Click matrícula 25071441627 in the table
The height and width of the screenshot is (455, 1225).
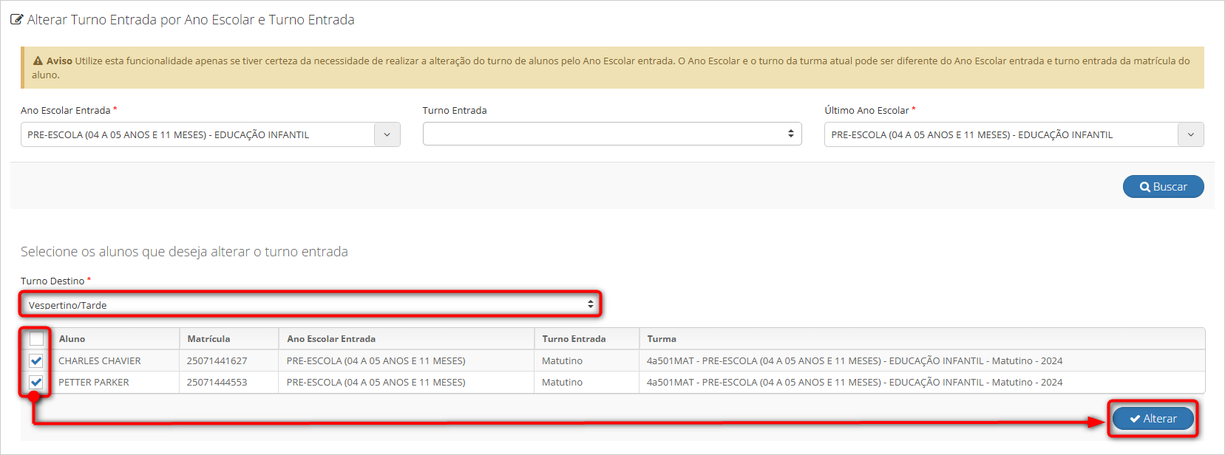[217, 361]
